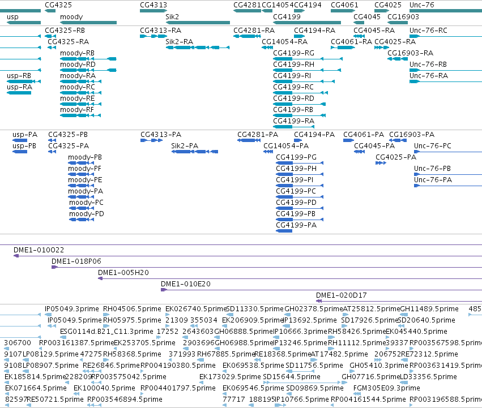Click the SD09869.5prime EST label

pyautogui.click(x=315, y=388)
